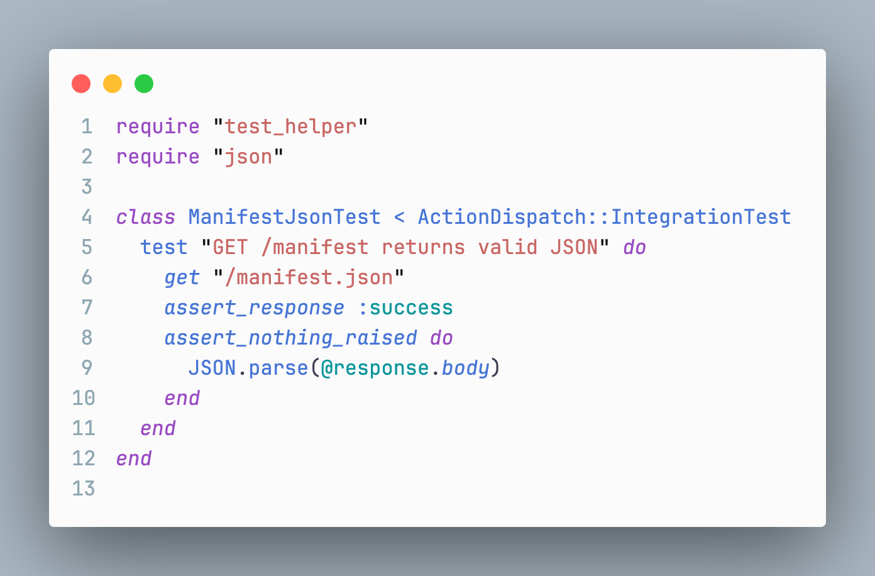Click the yellow minimize window dot
Viewport: 875px width, 576px height.
113,84
